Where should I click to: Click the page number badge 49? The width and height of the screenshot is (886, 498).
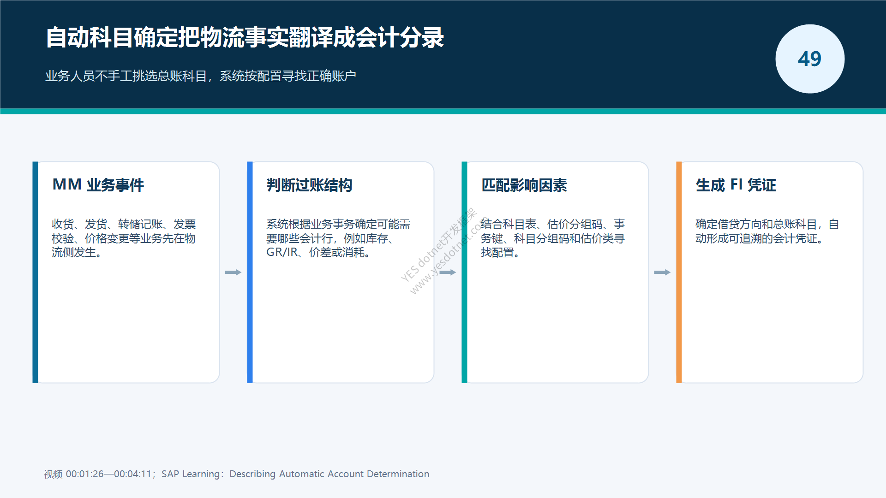[x=810, y=59]
